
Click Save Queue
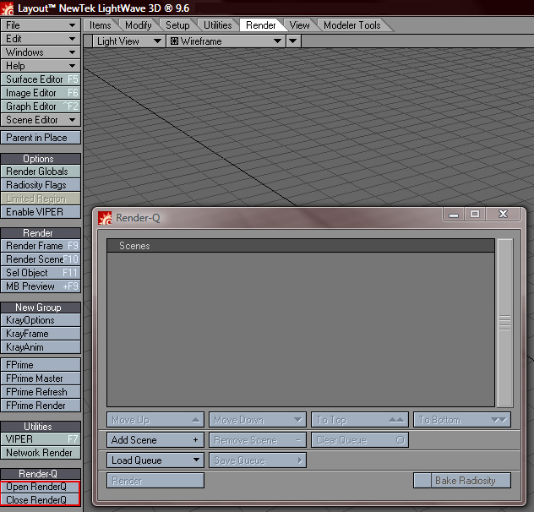(x=258, y=460)
